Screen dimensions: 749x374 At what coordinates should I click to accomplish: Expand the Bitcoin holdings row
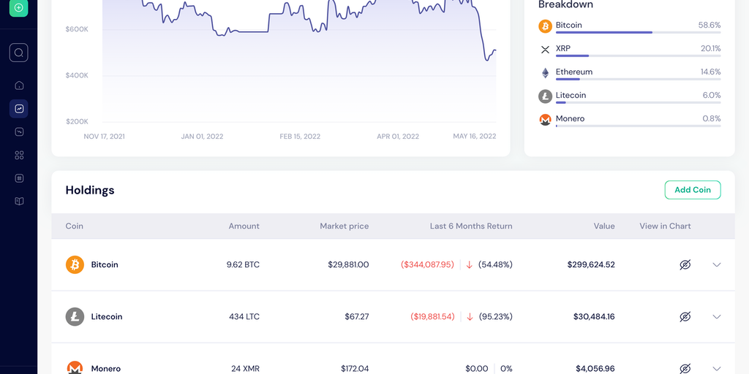click(717, 264)
